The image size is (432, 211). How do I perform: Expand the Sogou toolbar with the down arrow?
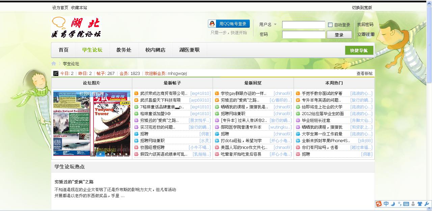click(x=429, y=208)
